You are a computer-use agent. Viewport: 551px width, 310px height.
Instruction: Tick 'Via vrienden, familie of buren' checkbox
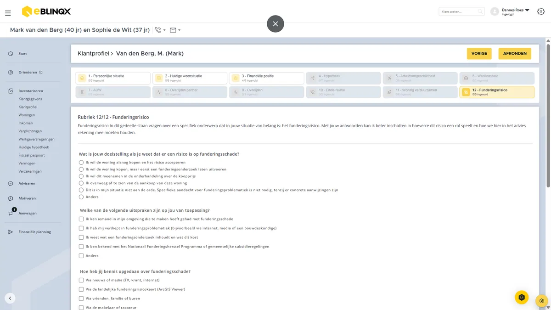point(81,299)
